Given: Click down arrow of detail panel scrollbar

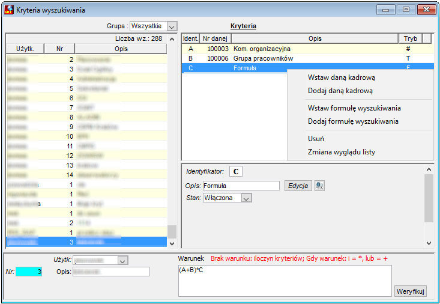Looking at the screenshot, I should (x=429, y=243).
